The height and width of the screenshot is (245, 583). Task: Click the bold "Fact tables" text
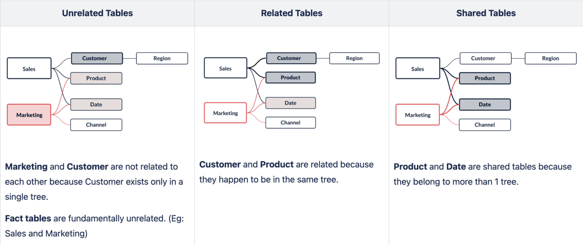[x=28, y=218]
